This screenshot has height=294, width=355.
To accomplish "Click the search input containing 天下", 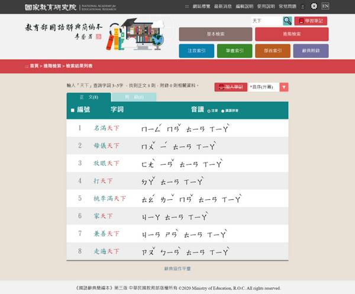I will click(x=267, y=21).
